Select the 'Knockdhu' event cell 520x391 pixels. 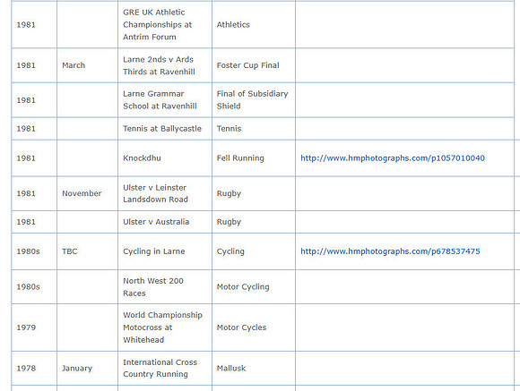point(165,158)
